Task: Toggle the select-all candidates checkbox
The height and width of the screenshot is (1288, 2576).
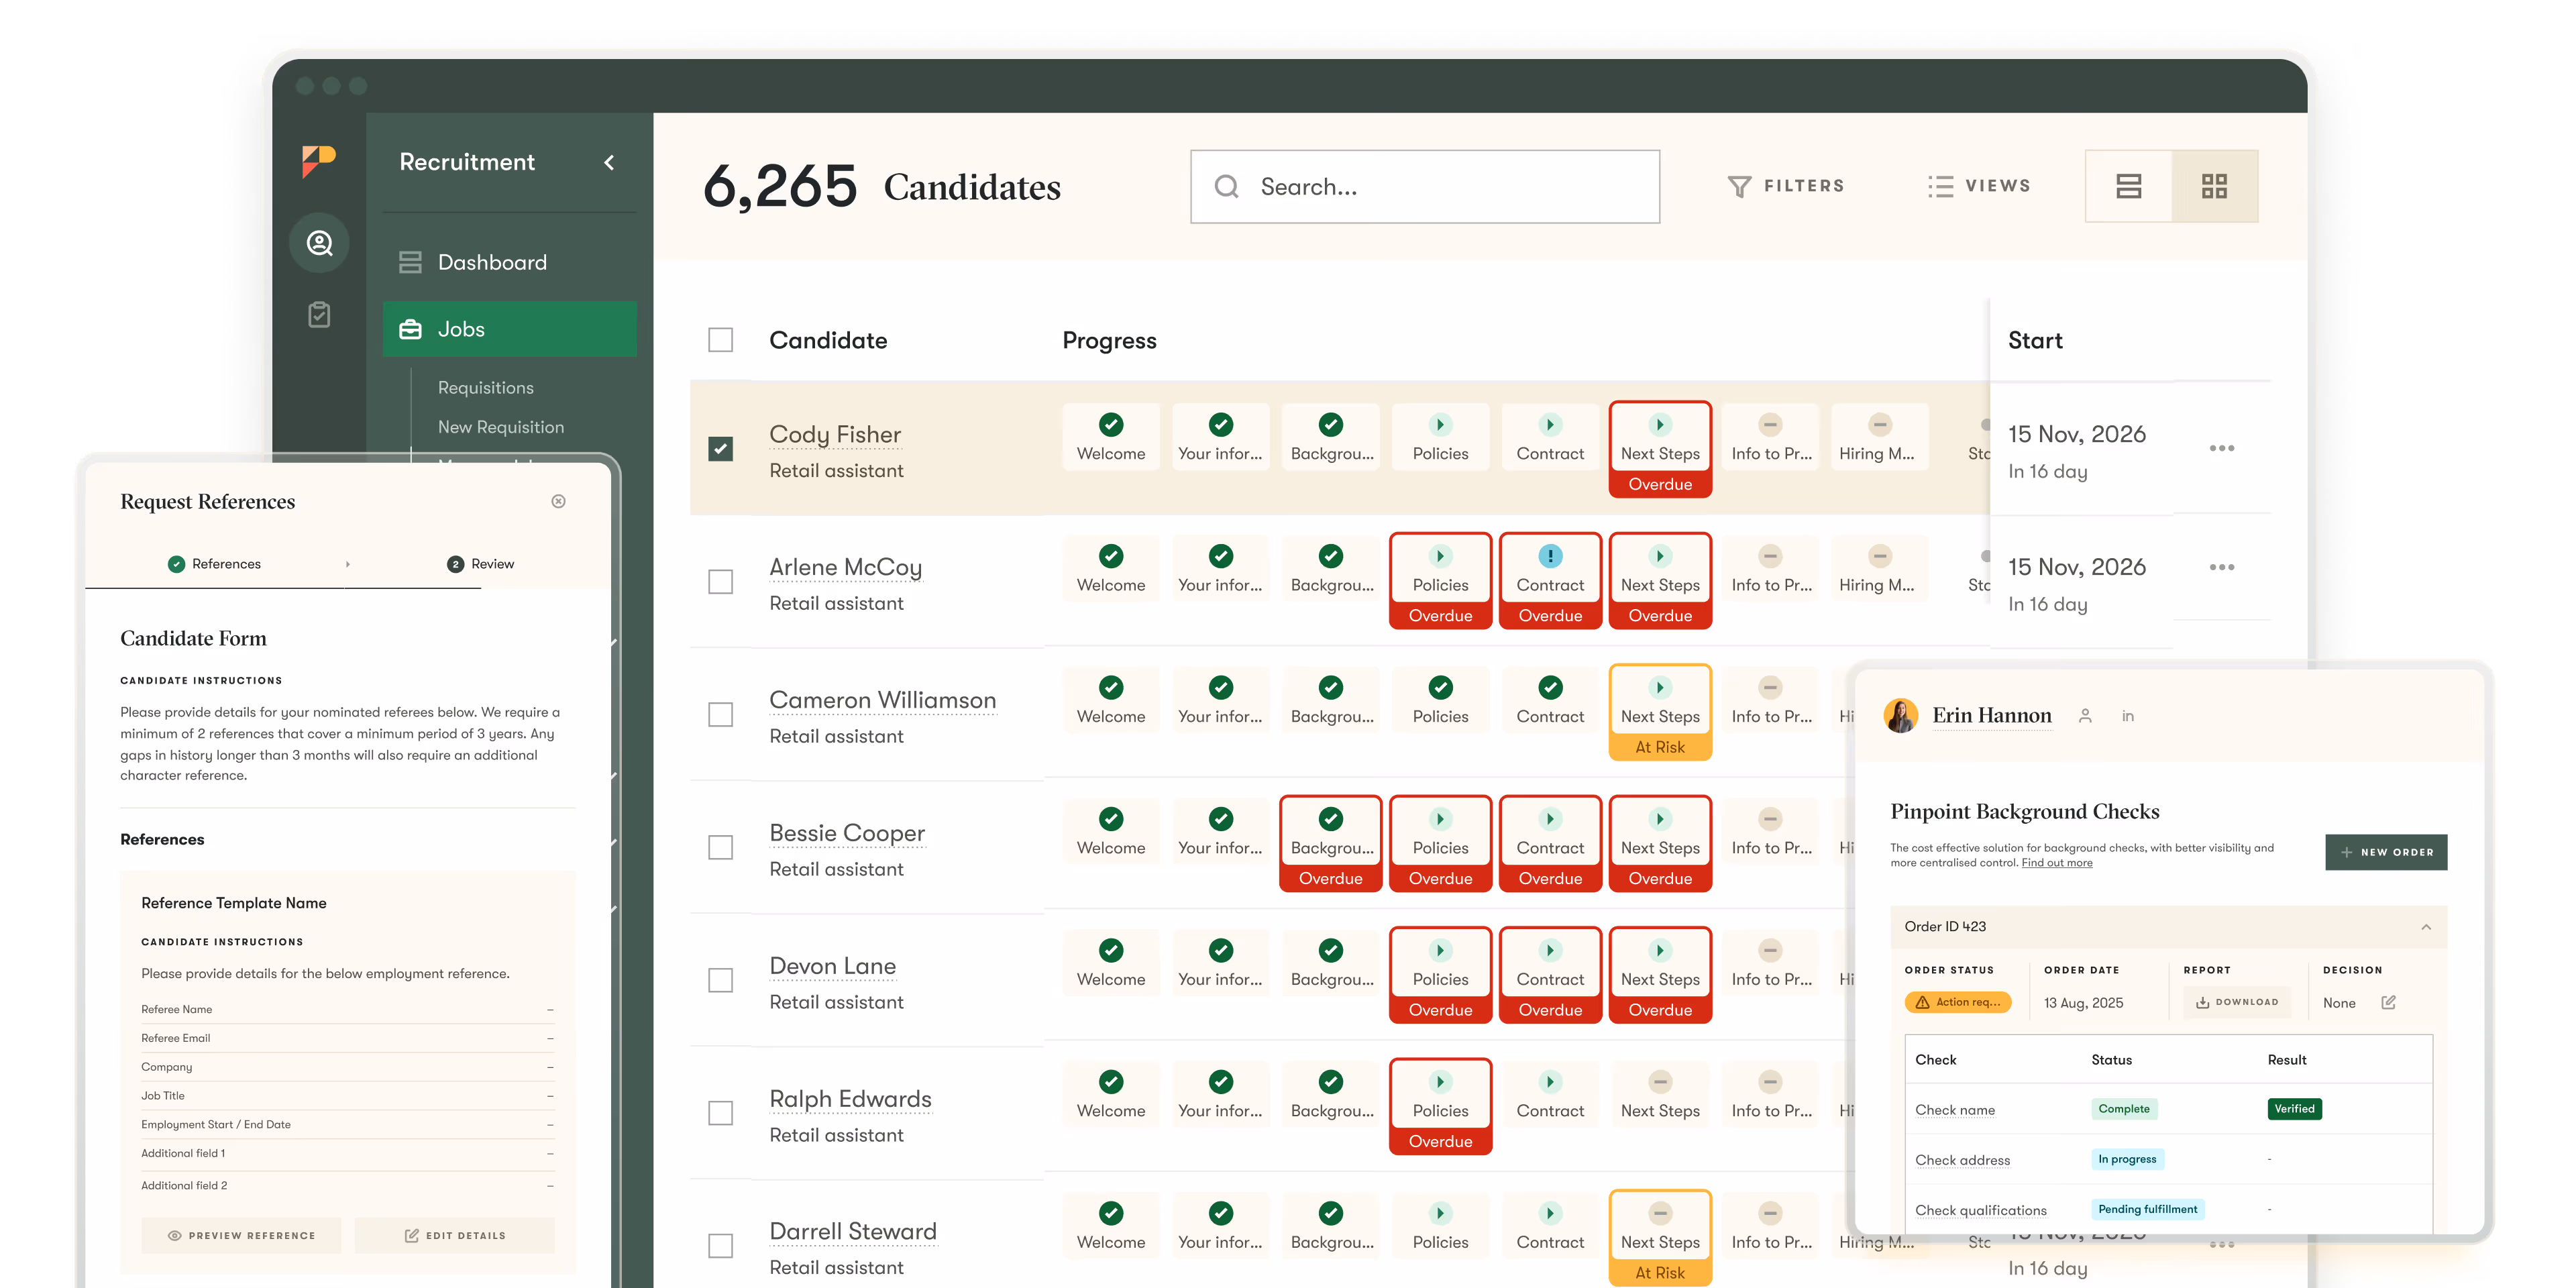Action: click(x=720, y=340)
